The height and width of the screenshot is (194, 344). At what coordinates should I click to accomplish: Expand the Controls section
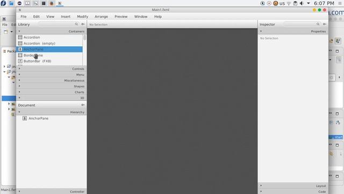pos(52,69)
